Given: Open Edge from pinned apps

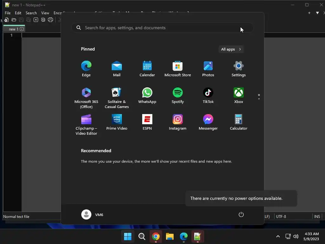Looking at the screenshot, I should (86, 69).
